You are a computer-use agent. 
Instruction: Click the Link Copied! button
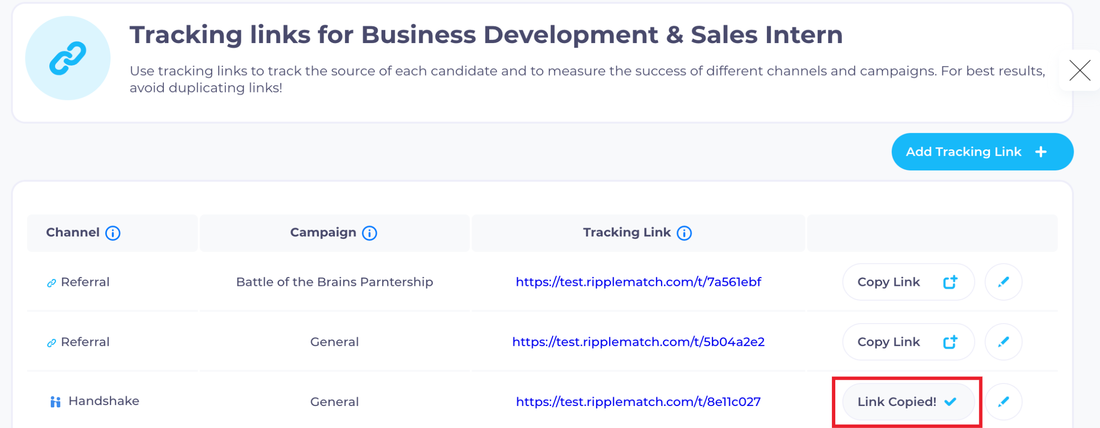click(908, 402)
